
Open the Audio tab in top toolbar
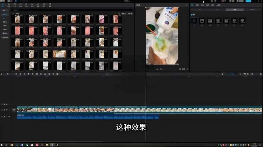pyautogui.click(x=9, y=5)
